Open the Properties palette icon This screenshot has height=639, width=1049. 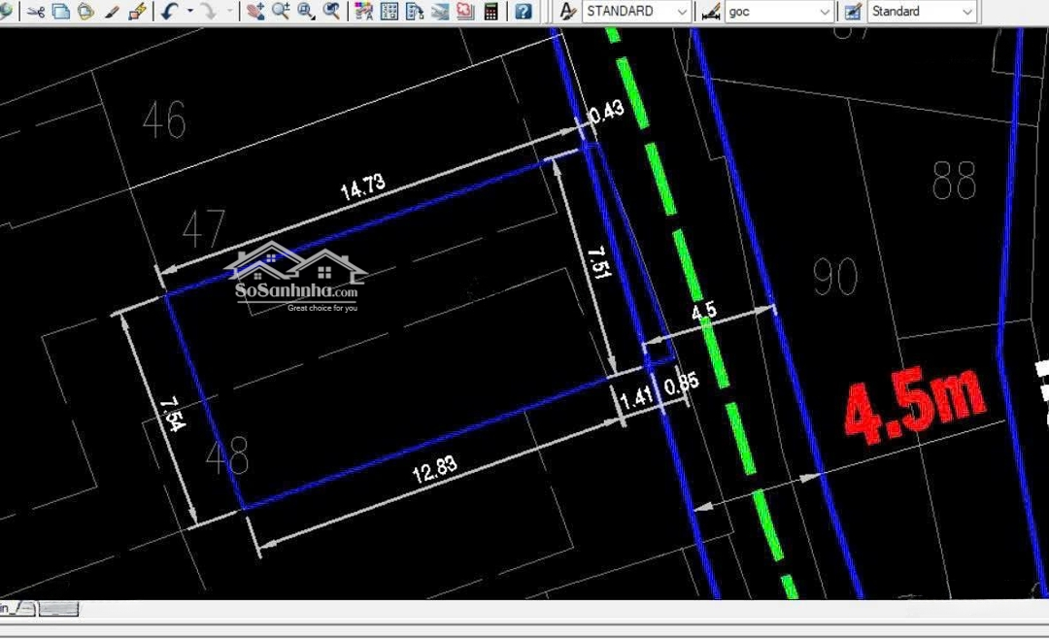click(x=364, y=12)
